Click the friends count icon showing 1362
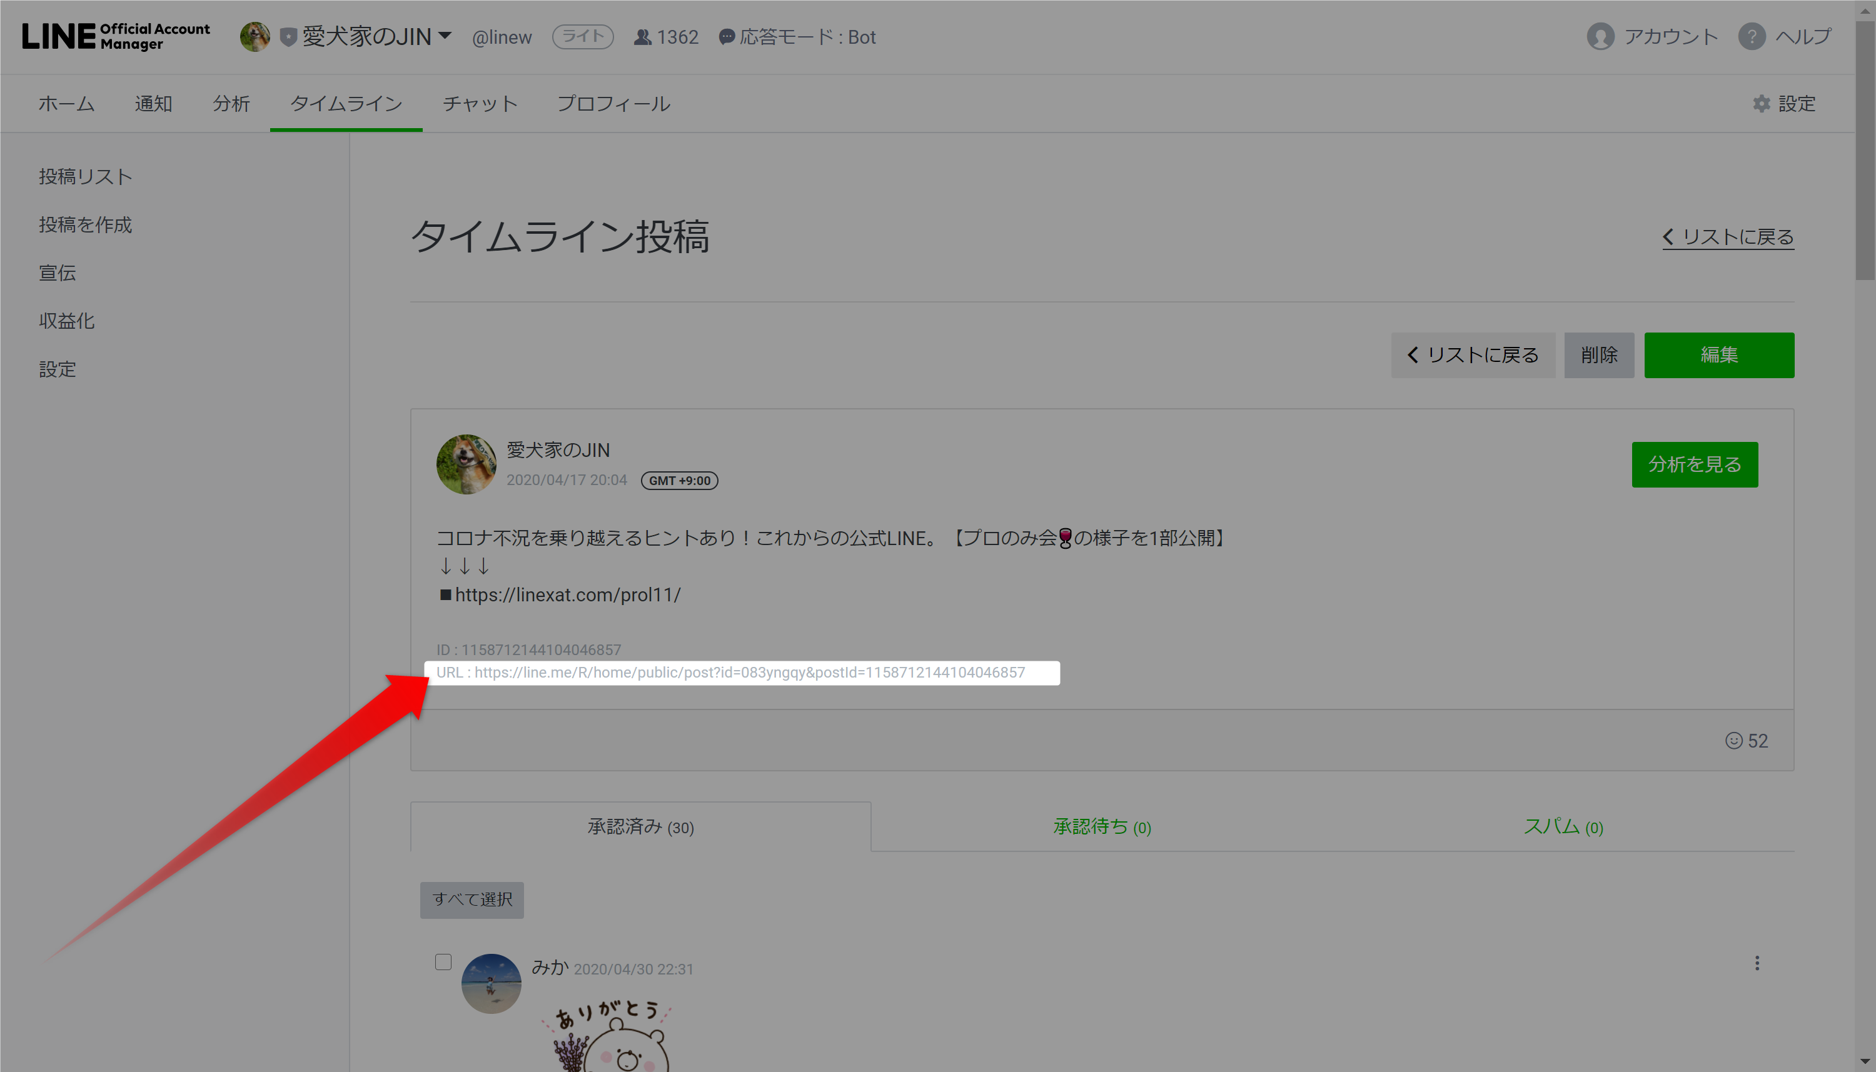 tap(642, 37)
